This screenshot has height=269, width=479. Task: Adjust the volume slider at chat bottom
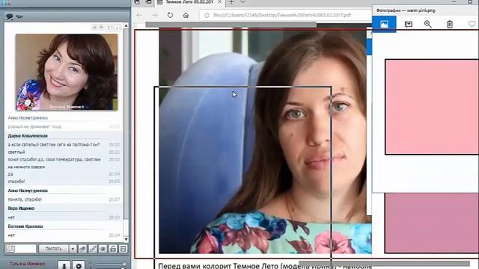tap(110, 265)
